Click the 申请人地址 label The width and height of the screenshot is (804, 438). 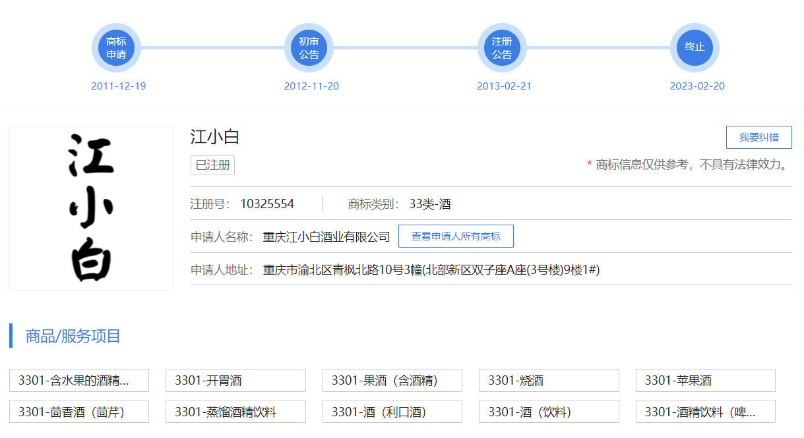tap(222, 270)
